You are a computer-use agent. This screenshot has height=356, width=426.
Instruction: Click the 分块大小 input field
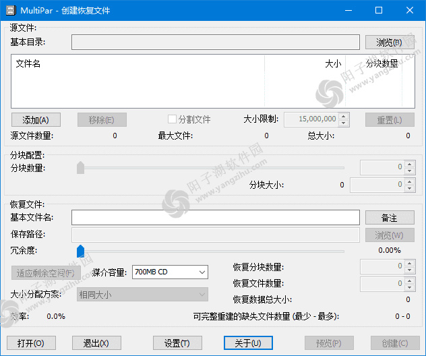[x=377, y=185]
